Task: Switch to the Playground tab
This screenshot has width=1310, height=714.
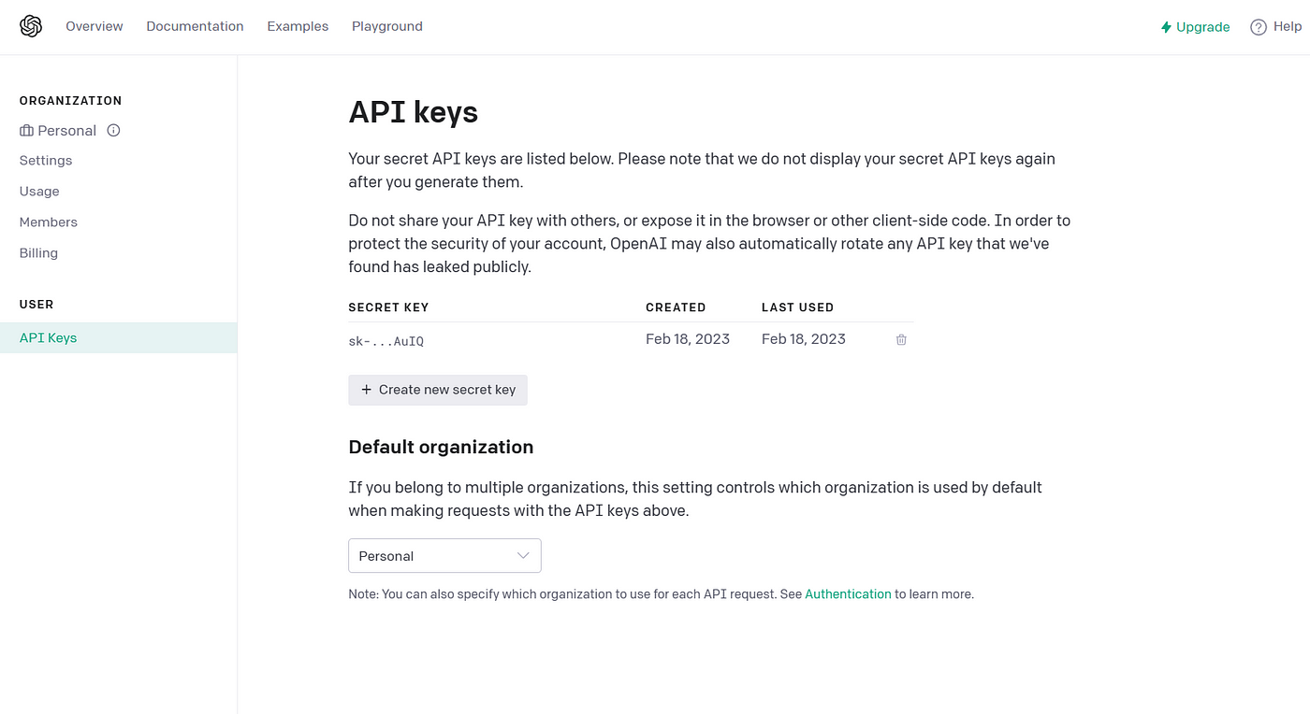Action: coord(387,26)
